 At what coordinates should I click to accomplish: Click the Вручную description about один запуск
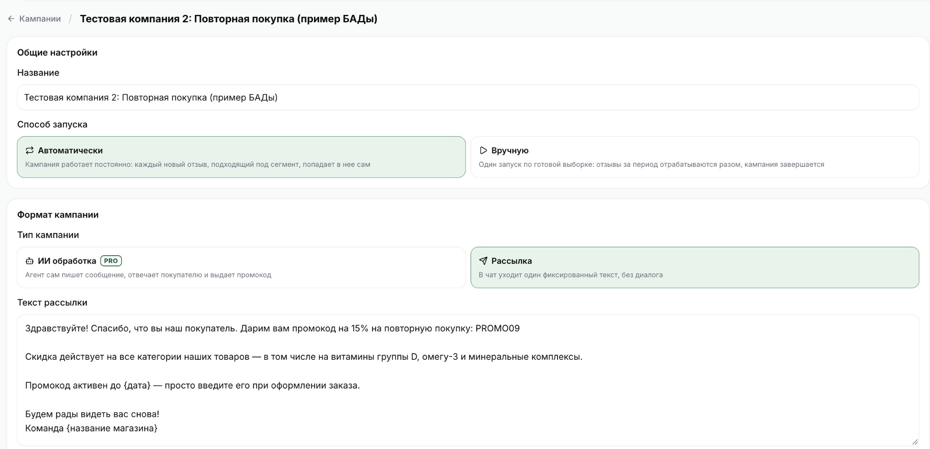coord(651,164)
